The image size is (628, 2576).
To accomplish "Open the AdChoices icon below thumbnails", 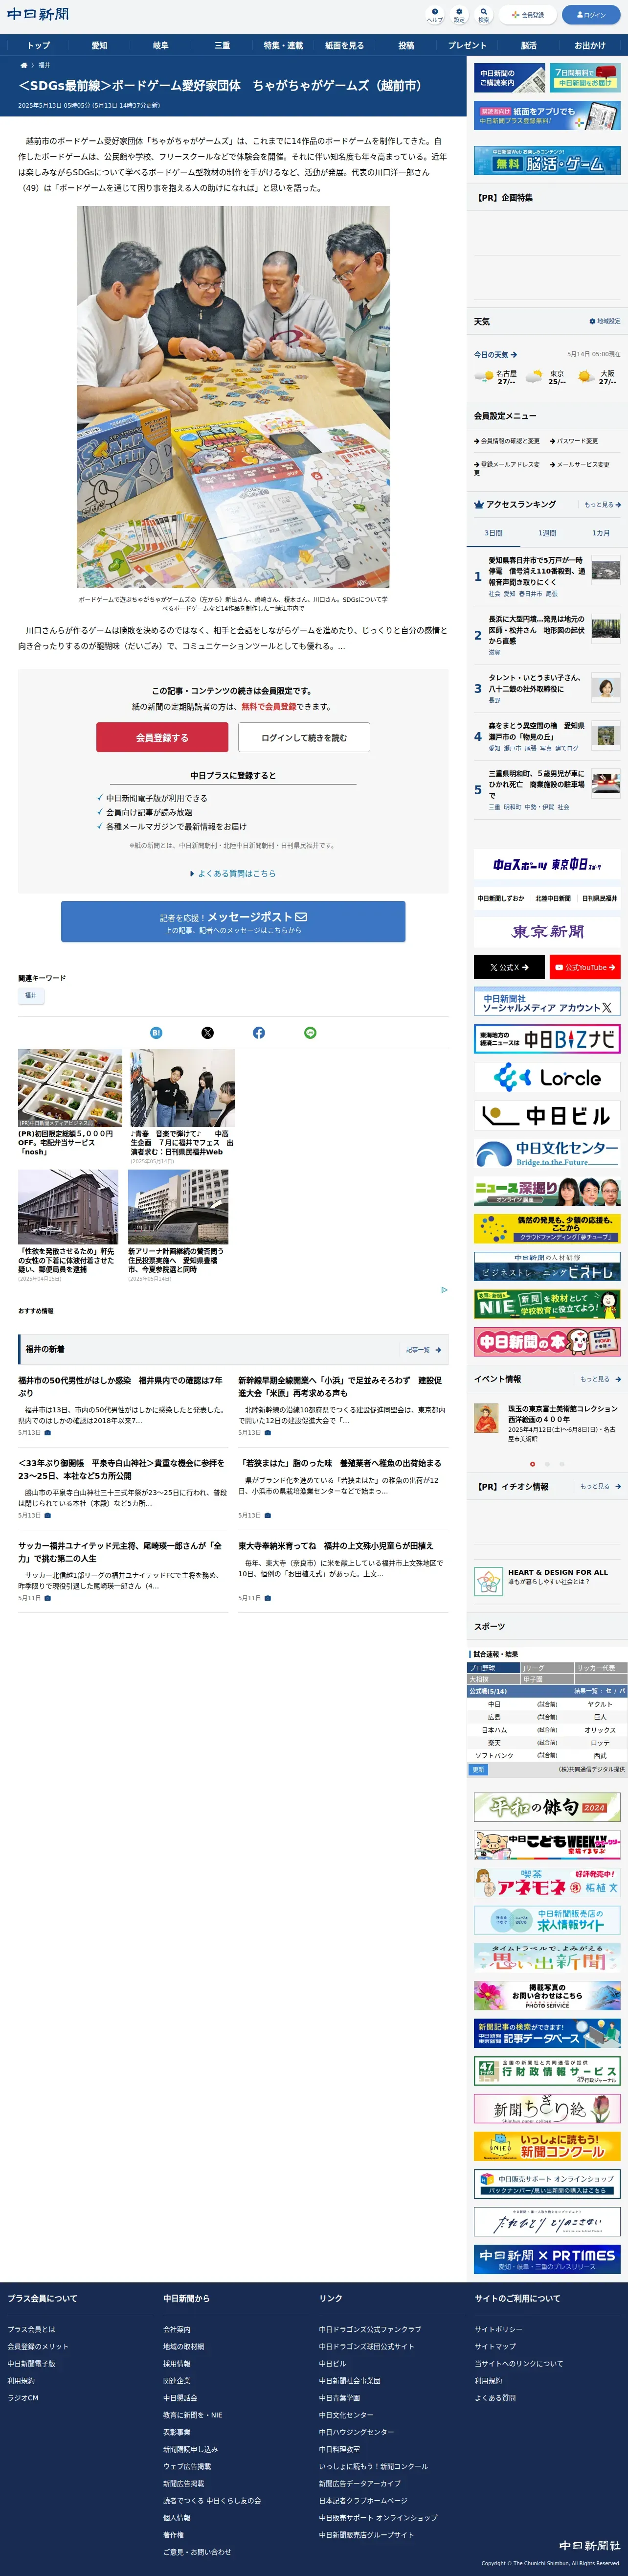I will pos(444,1289).
